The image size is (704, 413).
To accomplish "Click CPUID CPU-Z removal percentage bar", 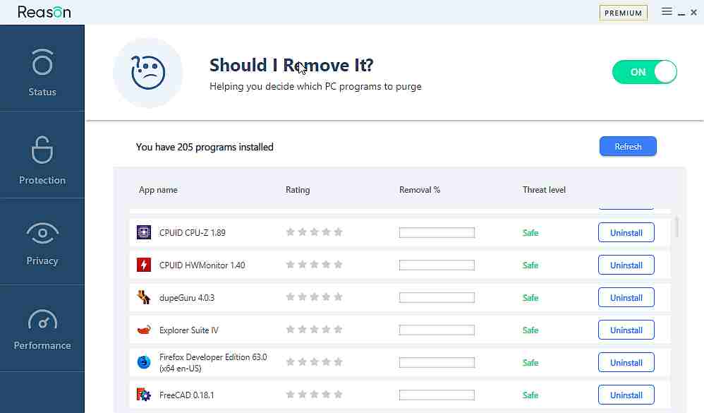I will tap(437, 232).
